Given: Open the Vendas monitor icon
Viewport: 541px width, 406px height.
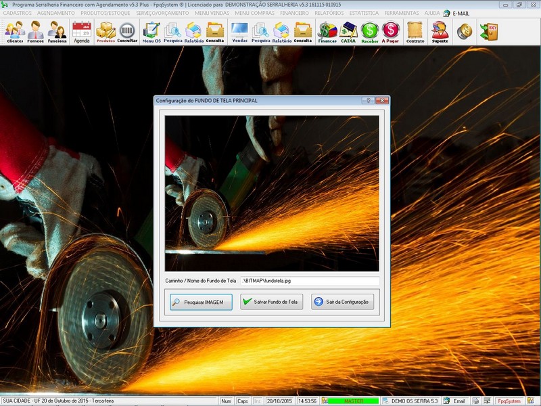Looking at the screenshot, I should coord(240,32).
